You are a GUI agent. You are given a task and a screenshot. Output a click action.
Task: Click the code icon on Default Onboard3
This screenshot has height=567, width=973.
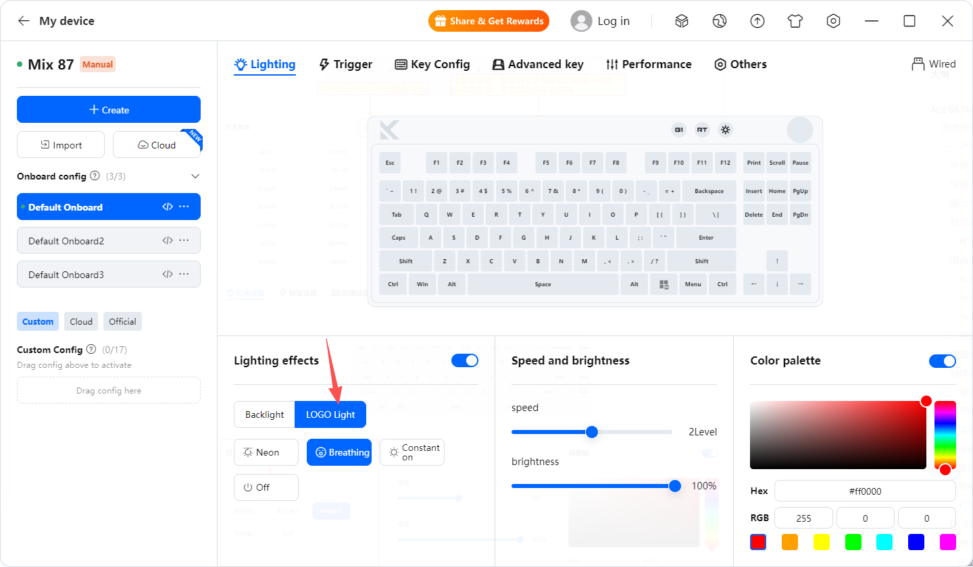(168, 274)
